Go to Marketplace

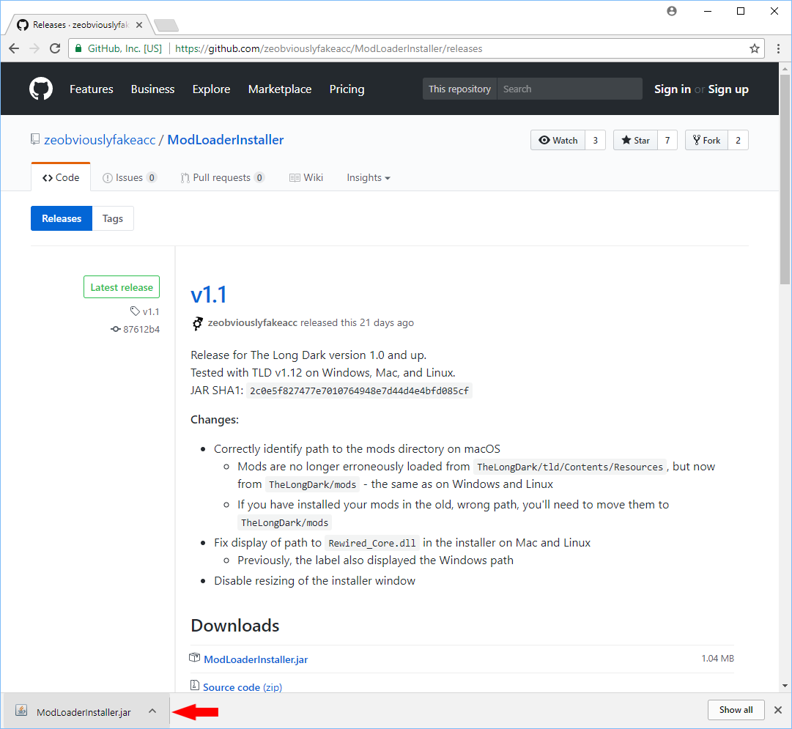tap(280, 89)
